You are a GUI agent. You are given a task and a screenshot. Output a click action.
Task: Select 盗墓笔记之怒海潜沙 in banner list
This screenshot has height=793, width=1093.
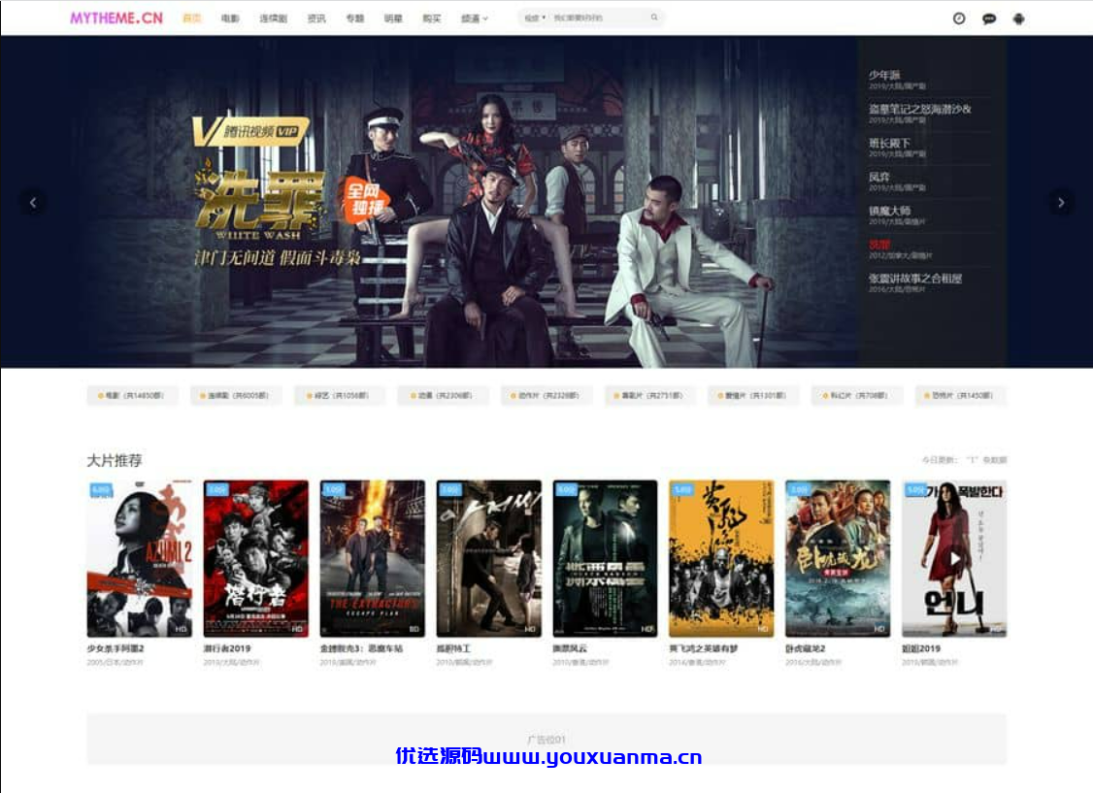click(x=919, y=109)
